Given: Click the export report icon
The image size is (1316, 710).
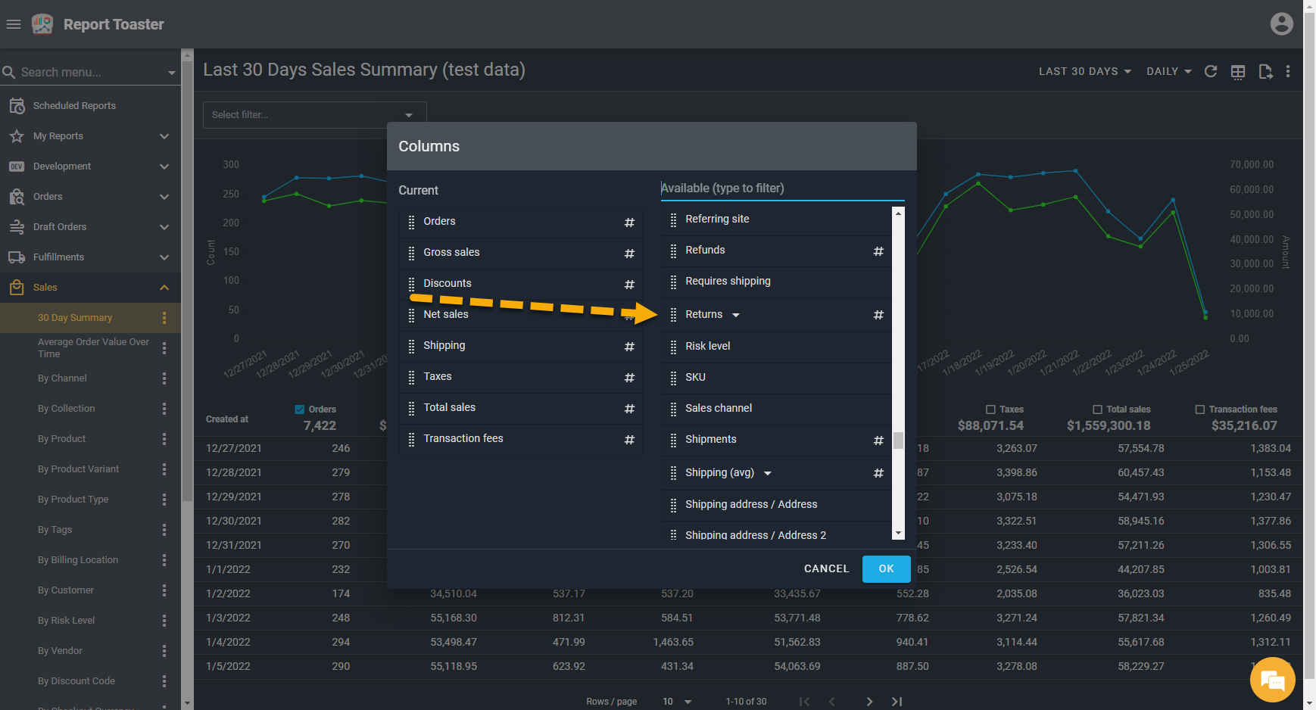Looking at the screenshot, I should [x=1265, y=71].
